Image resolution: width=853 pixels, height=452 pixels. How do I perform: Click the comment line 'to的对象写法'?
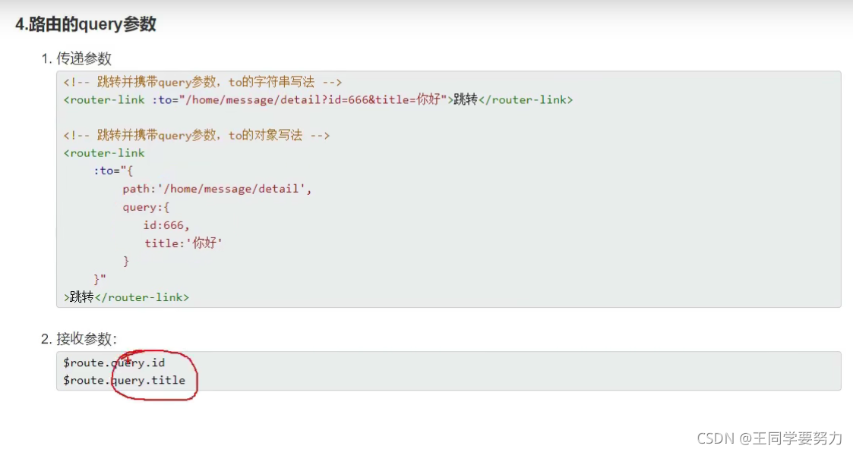(197, 135)
